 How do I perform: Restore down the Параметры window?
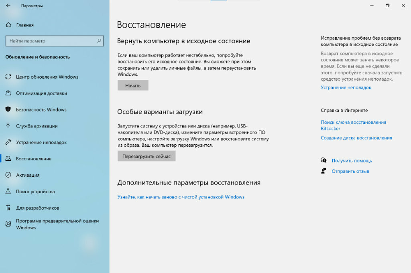coord(387,6)
